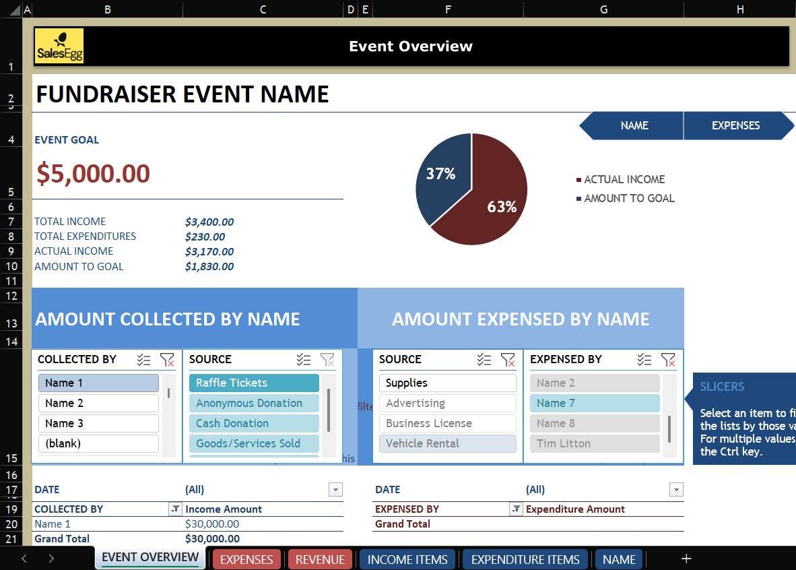Toggle multi-select in expense Source slicer
Image resolution: width=796 pixels, height=570 pixels.
tap(484, 360)
